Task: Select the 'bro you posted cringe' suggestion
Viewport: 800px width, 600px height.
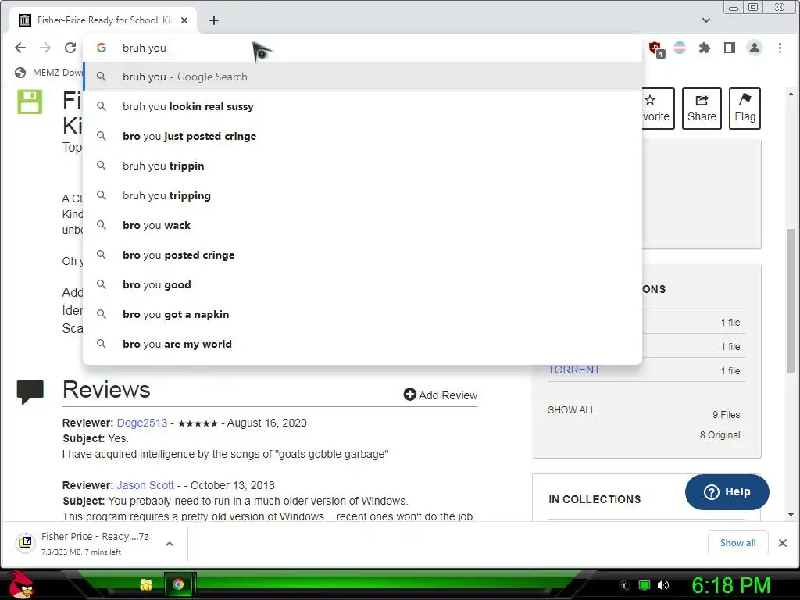Action: [x=362, y=255]
